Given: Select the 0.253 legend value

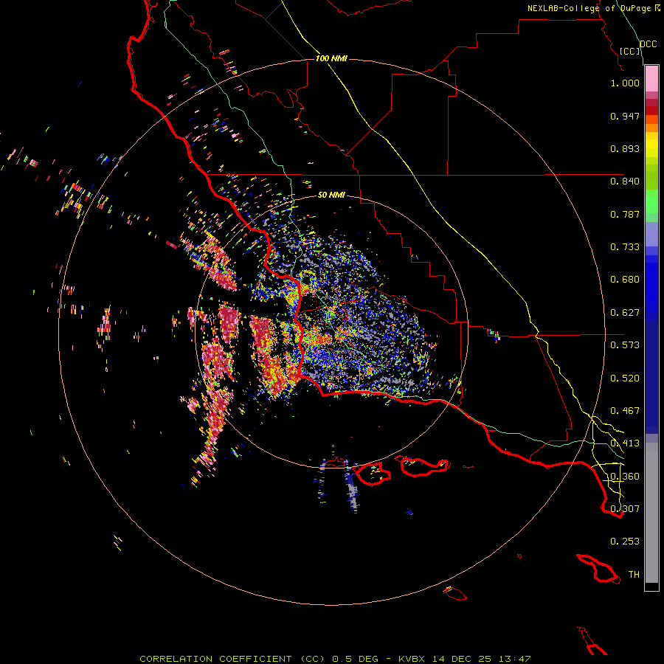Looking at the screenshot, I should pos(625,542).
